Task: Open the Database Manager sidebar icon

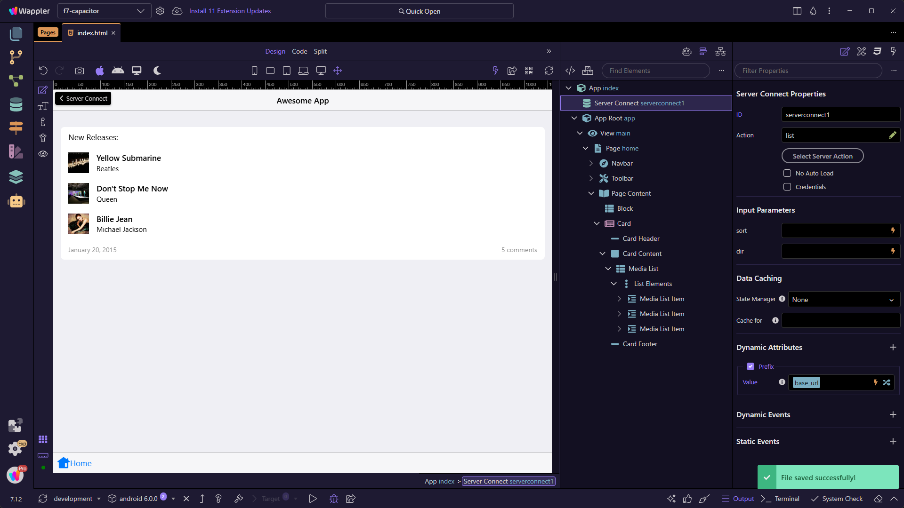Action: 16,104
